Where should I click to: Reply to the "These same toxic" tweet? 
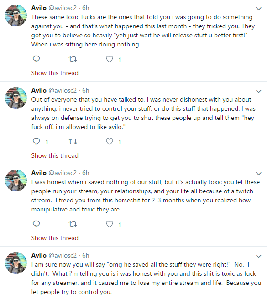[x=37, y=59]
